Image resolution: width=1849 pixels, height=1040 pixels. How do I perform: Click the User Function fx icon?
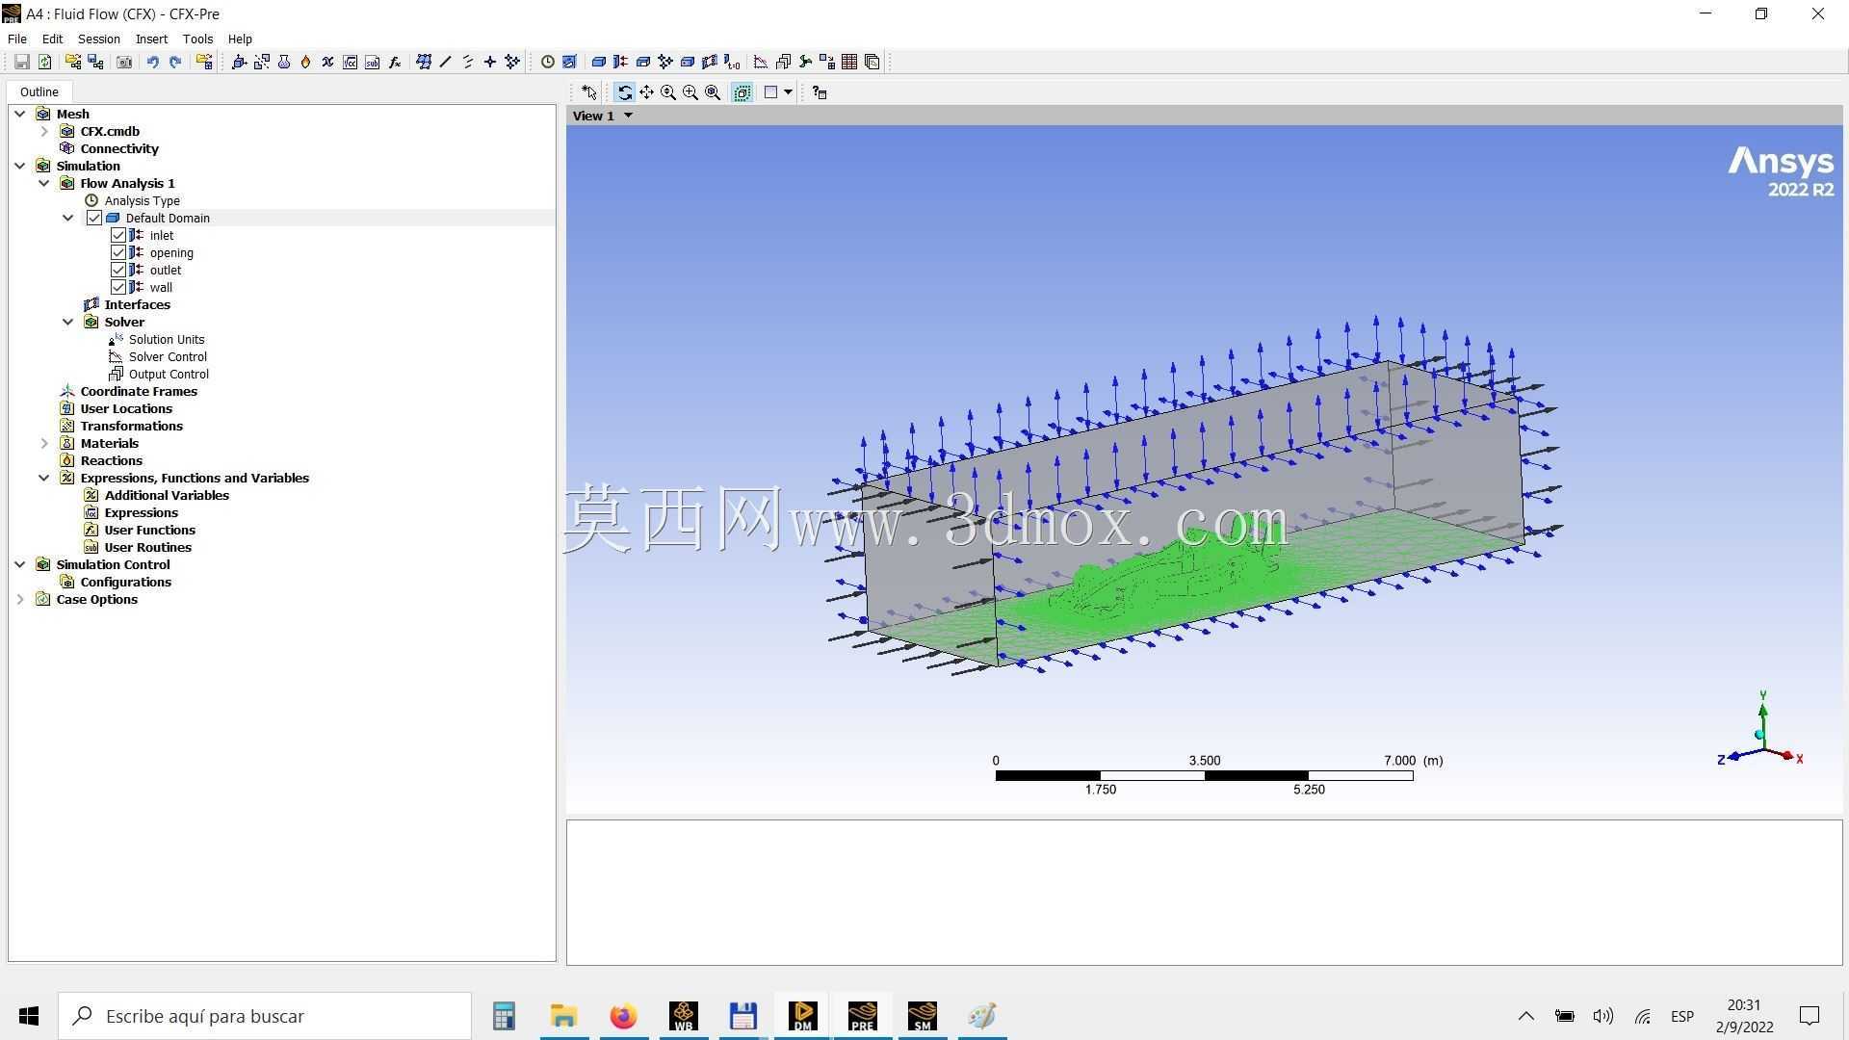pos(395,62)
